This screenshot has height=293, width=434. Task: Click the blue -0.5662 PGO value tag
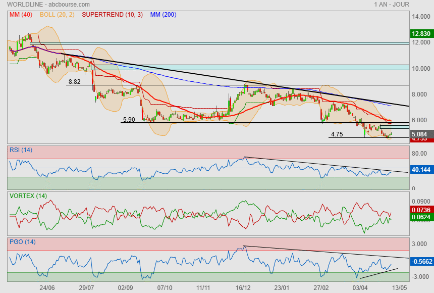(x=421, y=261)
